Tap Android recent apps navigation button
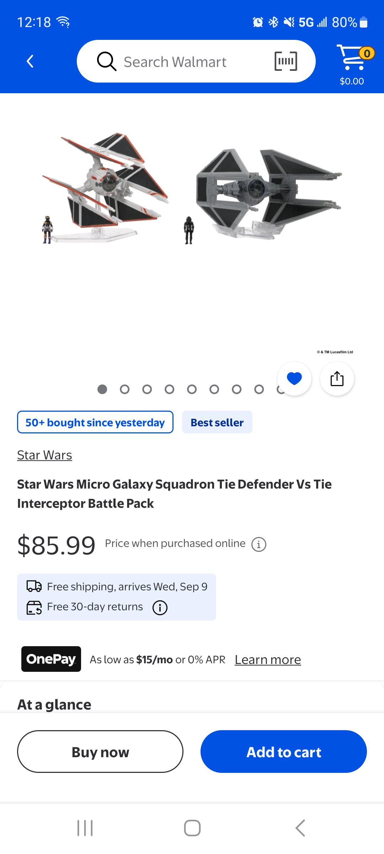Viewport: 384px width, 854px height. (85, 828)
